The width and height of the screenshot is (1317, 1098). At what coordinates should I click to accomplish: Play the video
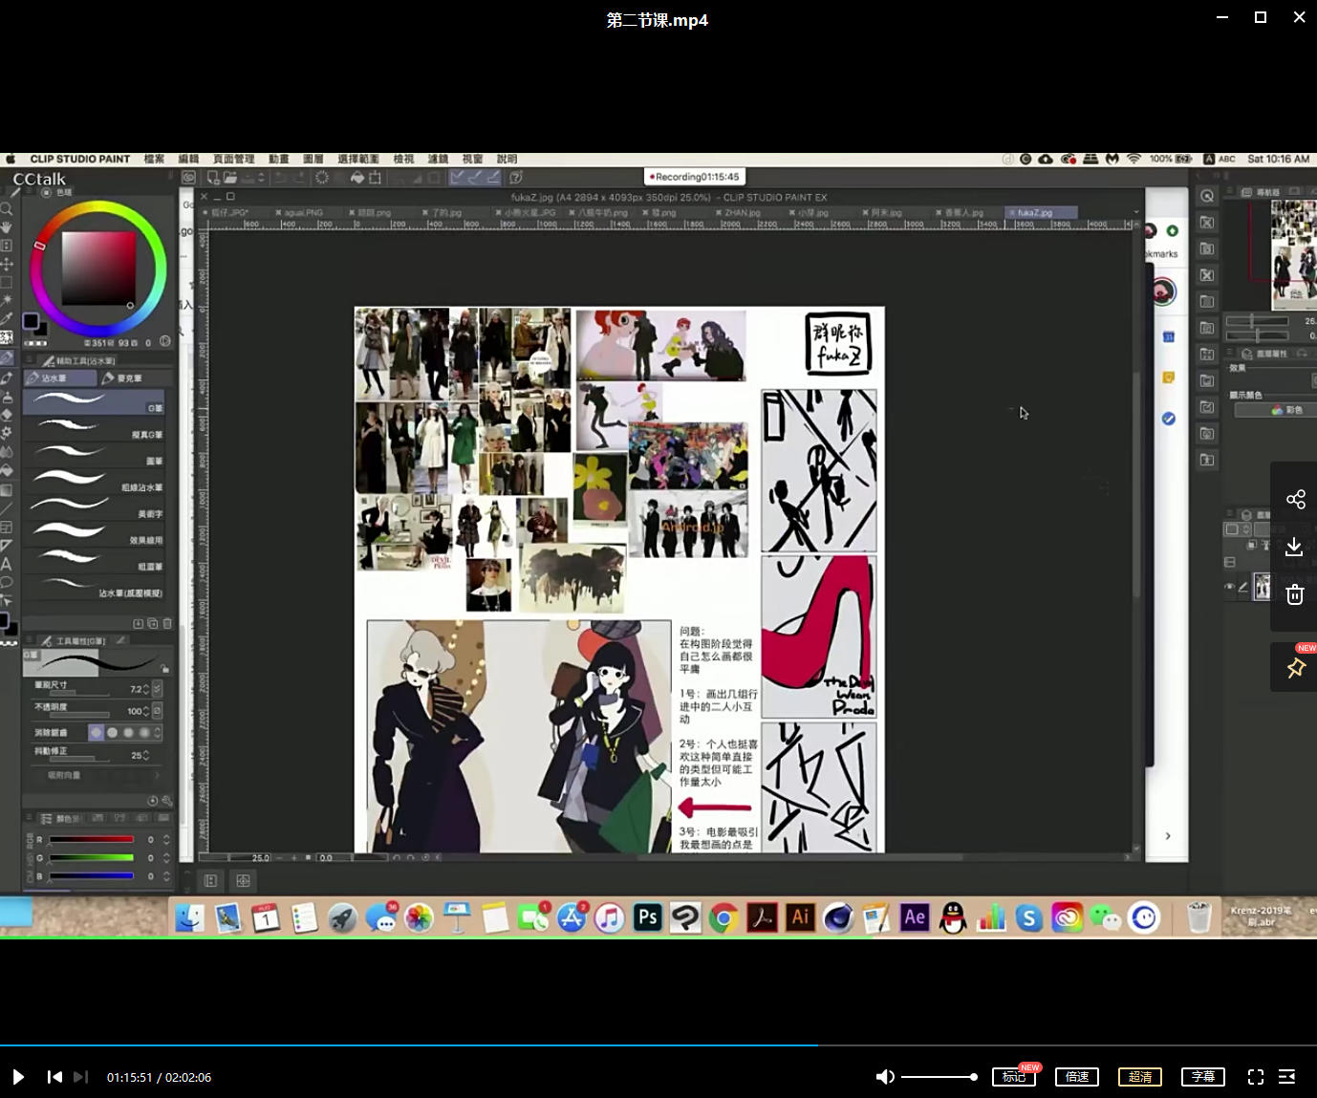[x=18, y=1077]
